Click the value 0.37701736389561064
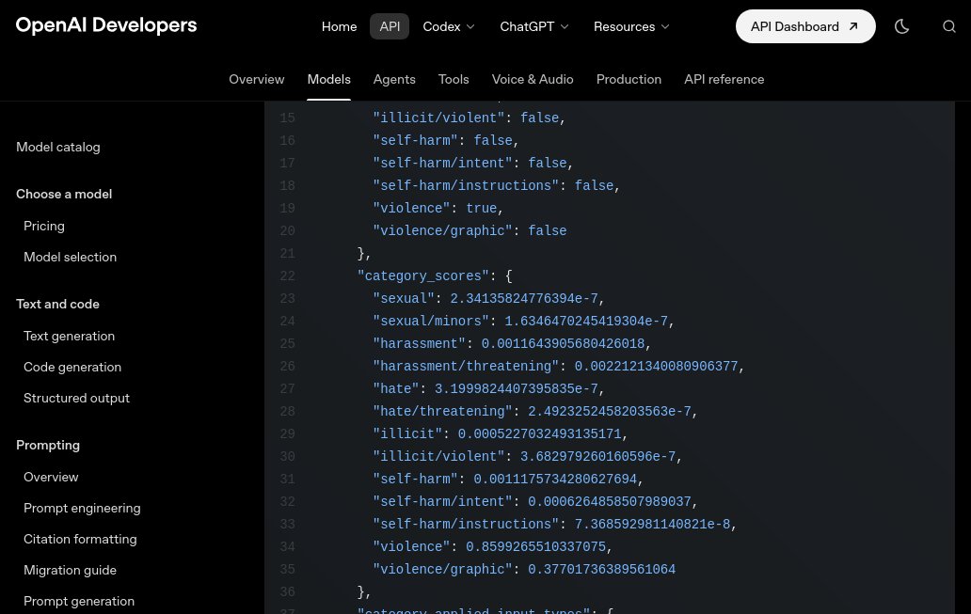 tap(601, 570)
